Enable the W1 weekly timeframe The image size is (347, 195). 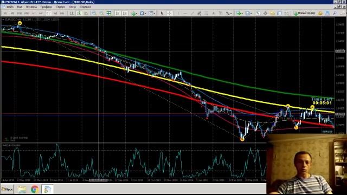tap(55, 14)
